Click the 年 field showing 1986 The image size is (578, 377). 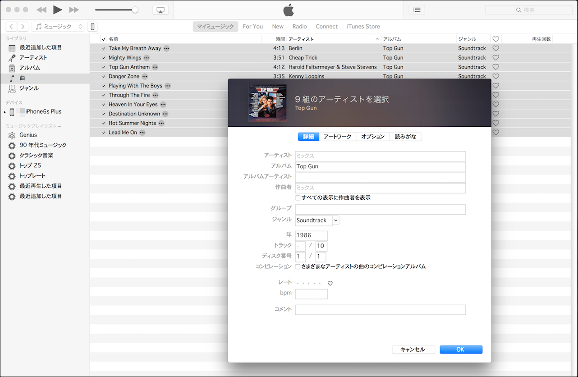point(312,236)
